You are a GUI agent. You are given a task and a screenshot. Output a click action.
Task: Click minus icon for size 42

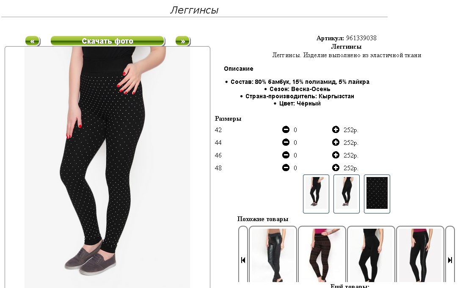point(286,130)
